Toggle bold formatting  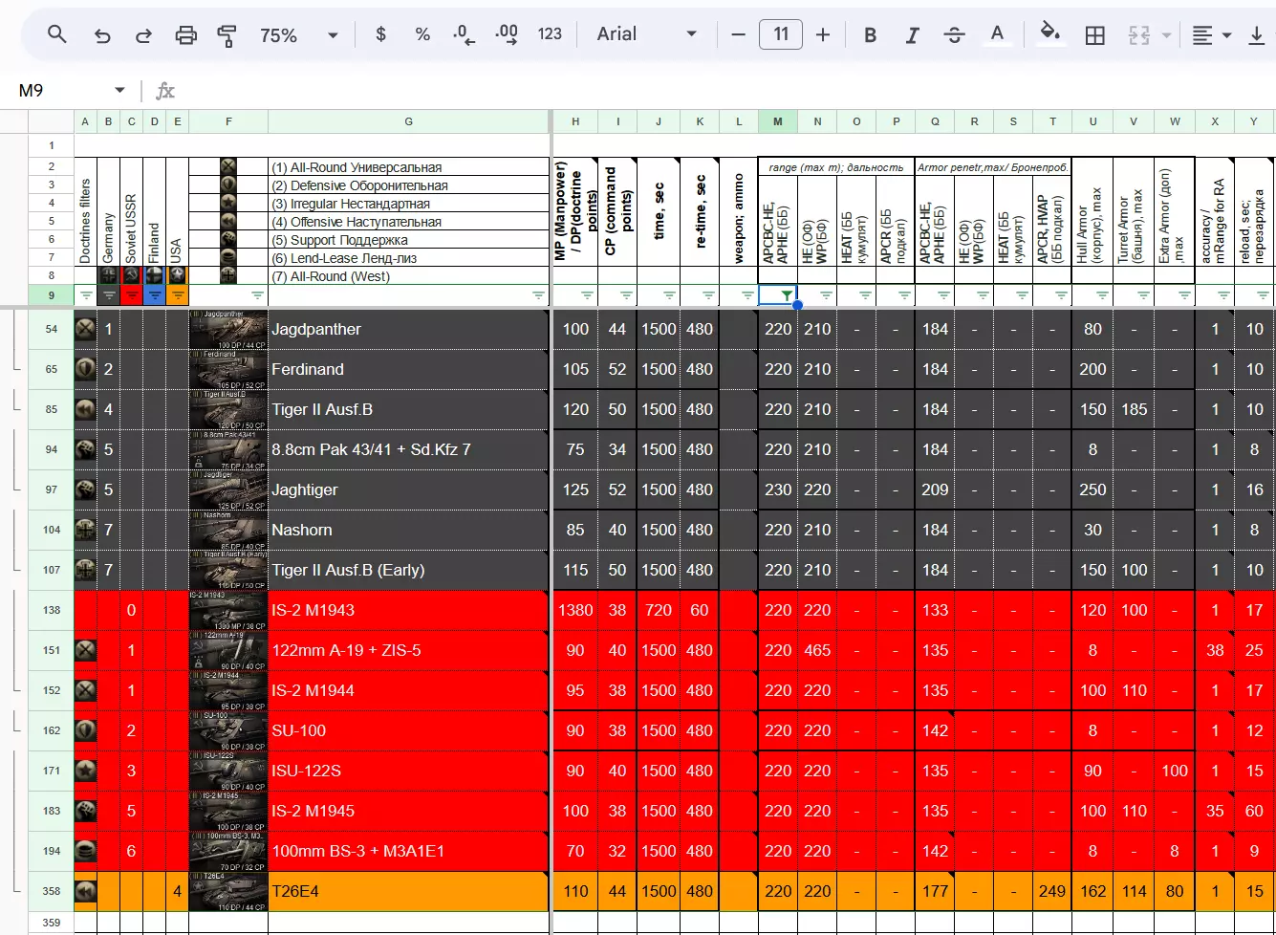[x=870, y=35]
